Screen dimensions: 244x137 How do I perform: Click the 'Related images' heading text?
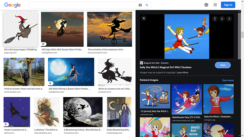(x=149, y=80)
